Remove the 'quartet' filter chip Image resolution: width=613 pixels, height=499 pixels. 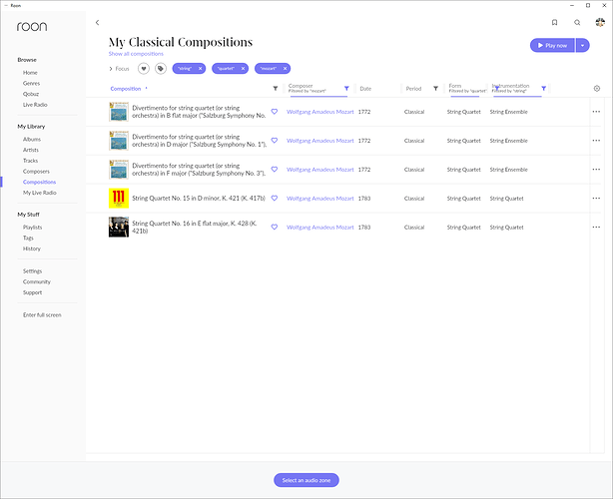243,69
